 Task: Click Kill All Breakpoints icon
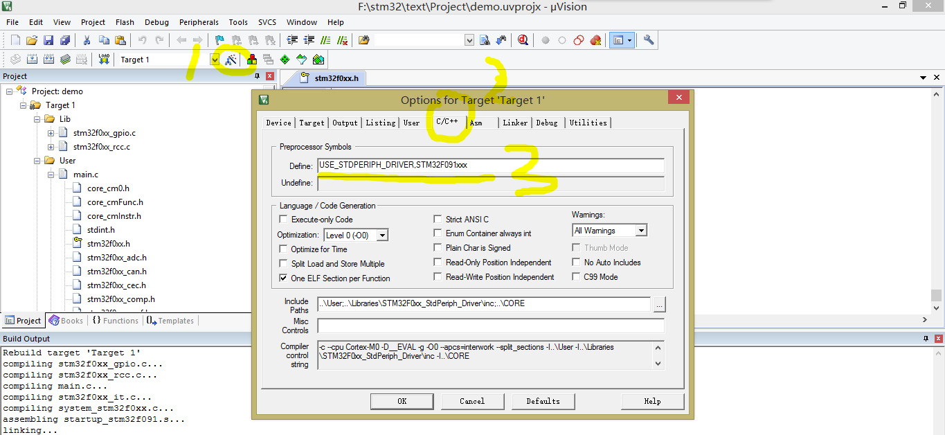[595, 40]
